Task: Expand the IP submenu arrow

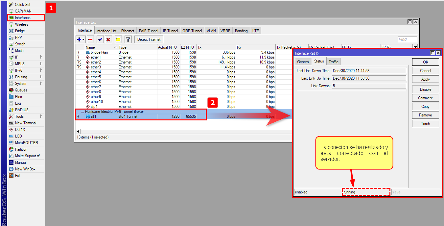Action: 41,57
